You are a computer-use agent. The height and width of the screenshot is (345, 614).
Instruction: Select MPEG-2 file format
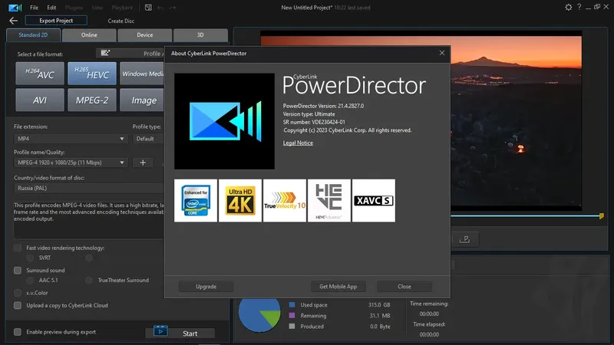tap(92, 100)
